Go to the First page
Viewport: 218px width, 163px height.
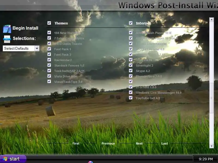[x=76, y=143]
